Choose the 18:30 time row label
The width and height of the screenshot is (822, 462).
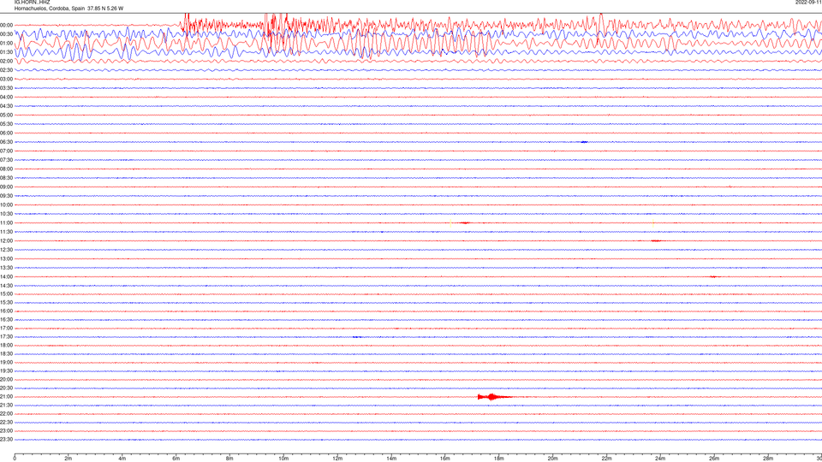pyautogui.click(x=6, y=354)
